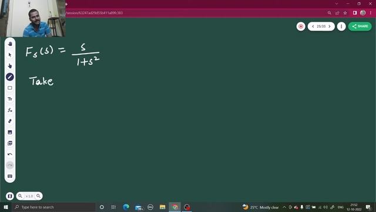Viewport: 376px width, 212px height.
Task: Zoom out the whiteboard canvas
Action: pyautogui.click(x=20, y=196)
